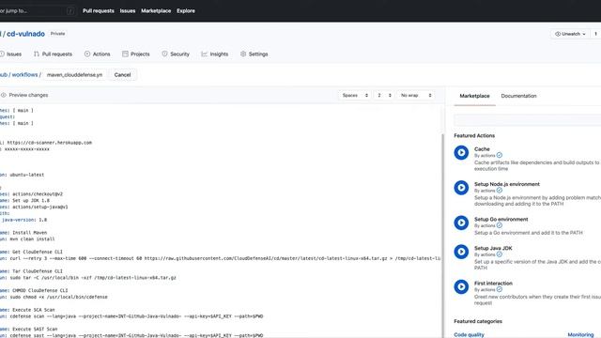Follow the workflows breadcrumb link
The height and width of the screenshot is (338, 601).
[24, 75]
